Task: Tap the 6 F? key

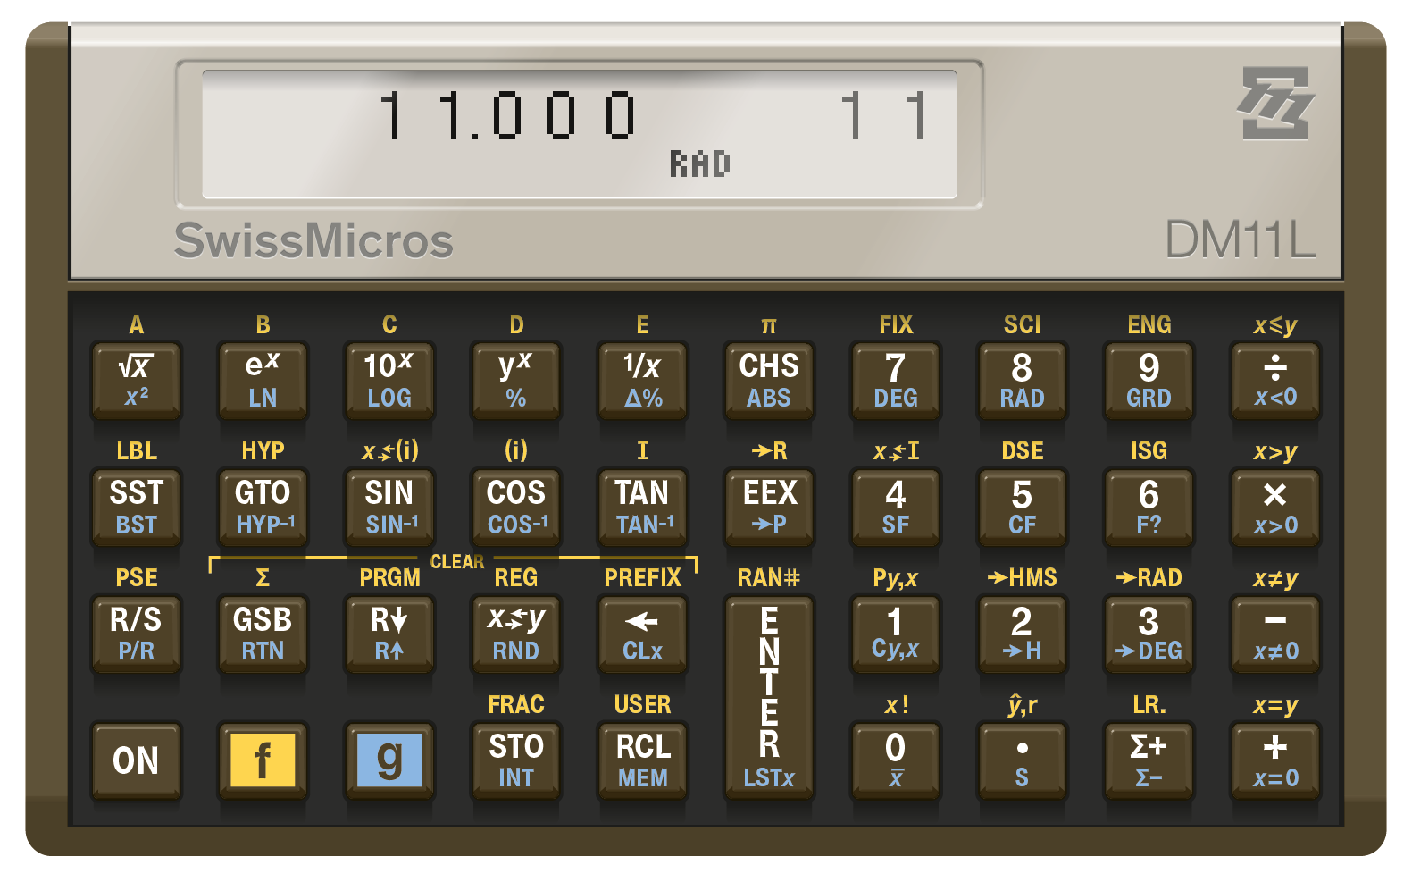Action: (x=1149, y=508)
